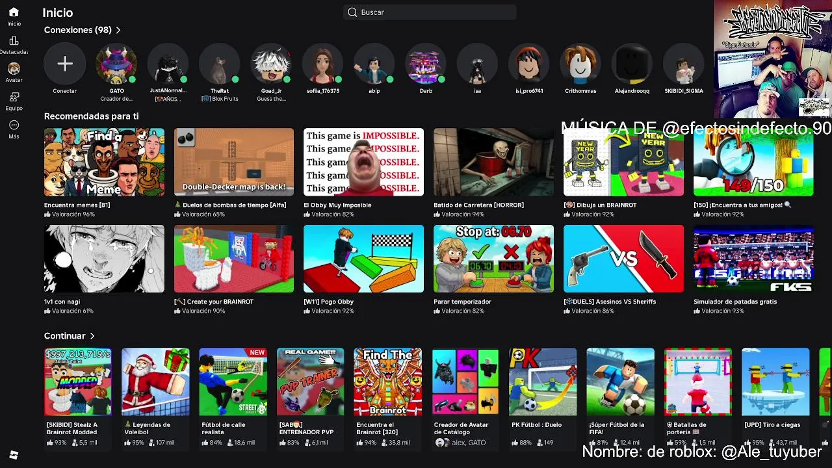Click Parar temporizador title text

pos(462,302)
